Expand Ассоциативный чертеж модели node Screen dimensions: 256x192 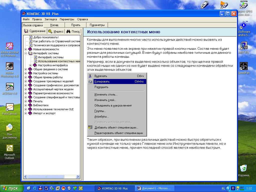(x=26, y=89)
